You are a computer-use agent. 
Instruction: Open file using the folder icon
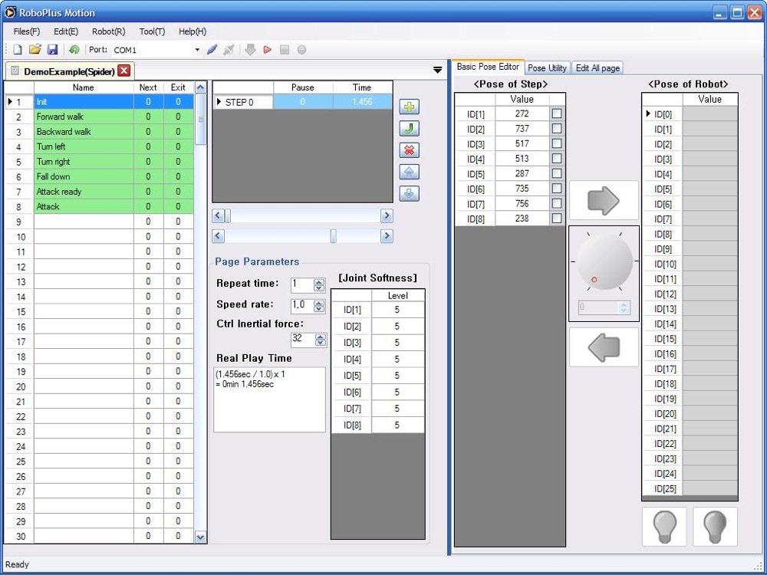click(x=35, y=49)
